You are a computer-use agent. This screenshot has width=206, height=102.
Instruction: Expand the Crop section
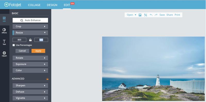coord(30,26)
